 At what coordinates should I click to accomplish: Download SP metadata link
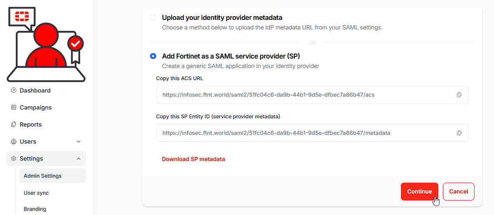point(193,159)
